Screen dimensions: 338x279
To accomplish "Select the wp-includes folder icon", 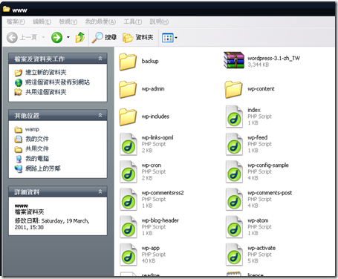I will (x=128, y=117).
